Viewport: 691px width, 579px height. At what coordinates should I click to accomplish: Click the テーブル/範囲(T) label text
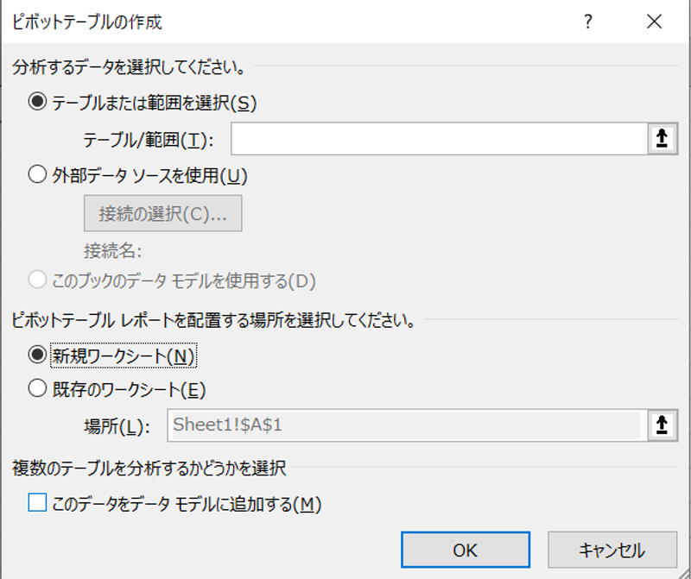point(148,140)
